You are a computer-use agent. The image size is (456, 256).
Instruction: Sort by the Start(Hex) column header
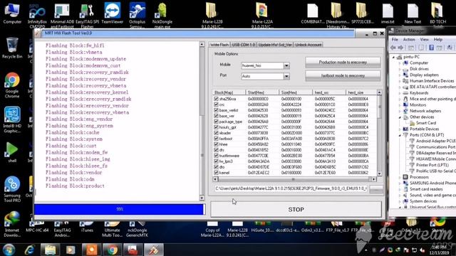tap(261, 92)
